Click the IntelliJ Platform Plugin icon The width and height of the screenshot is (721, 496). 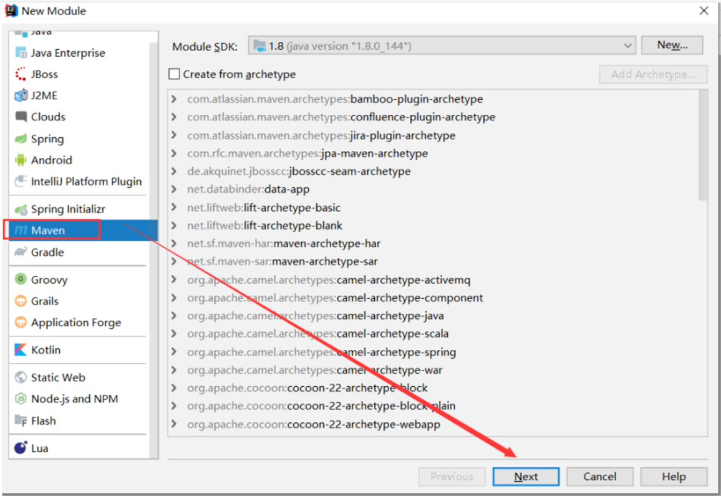click(x=21, y=182)
